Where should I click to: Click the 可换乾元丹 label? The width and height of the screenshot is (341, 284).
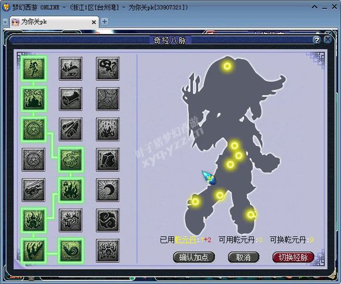pyautogui.click(x=288, y=240)
